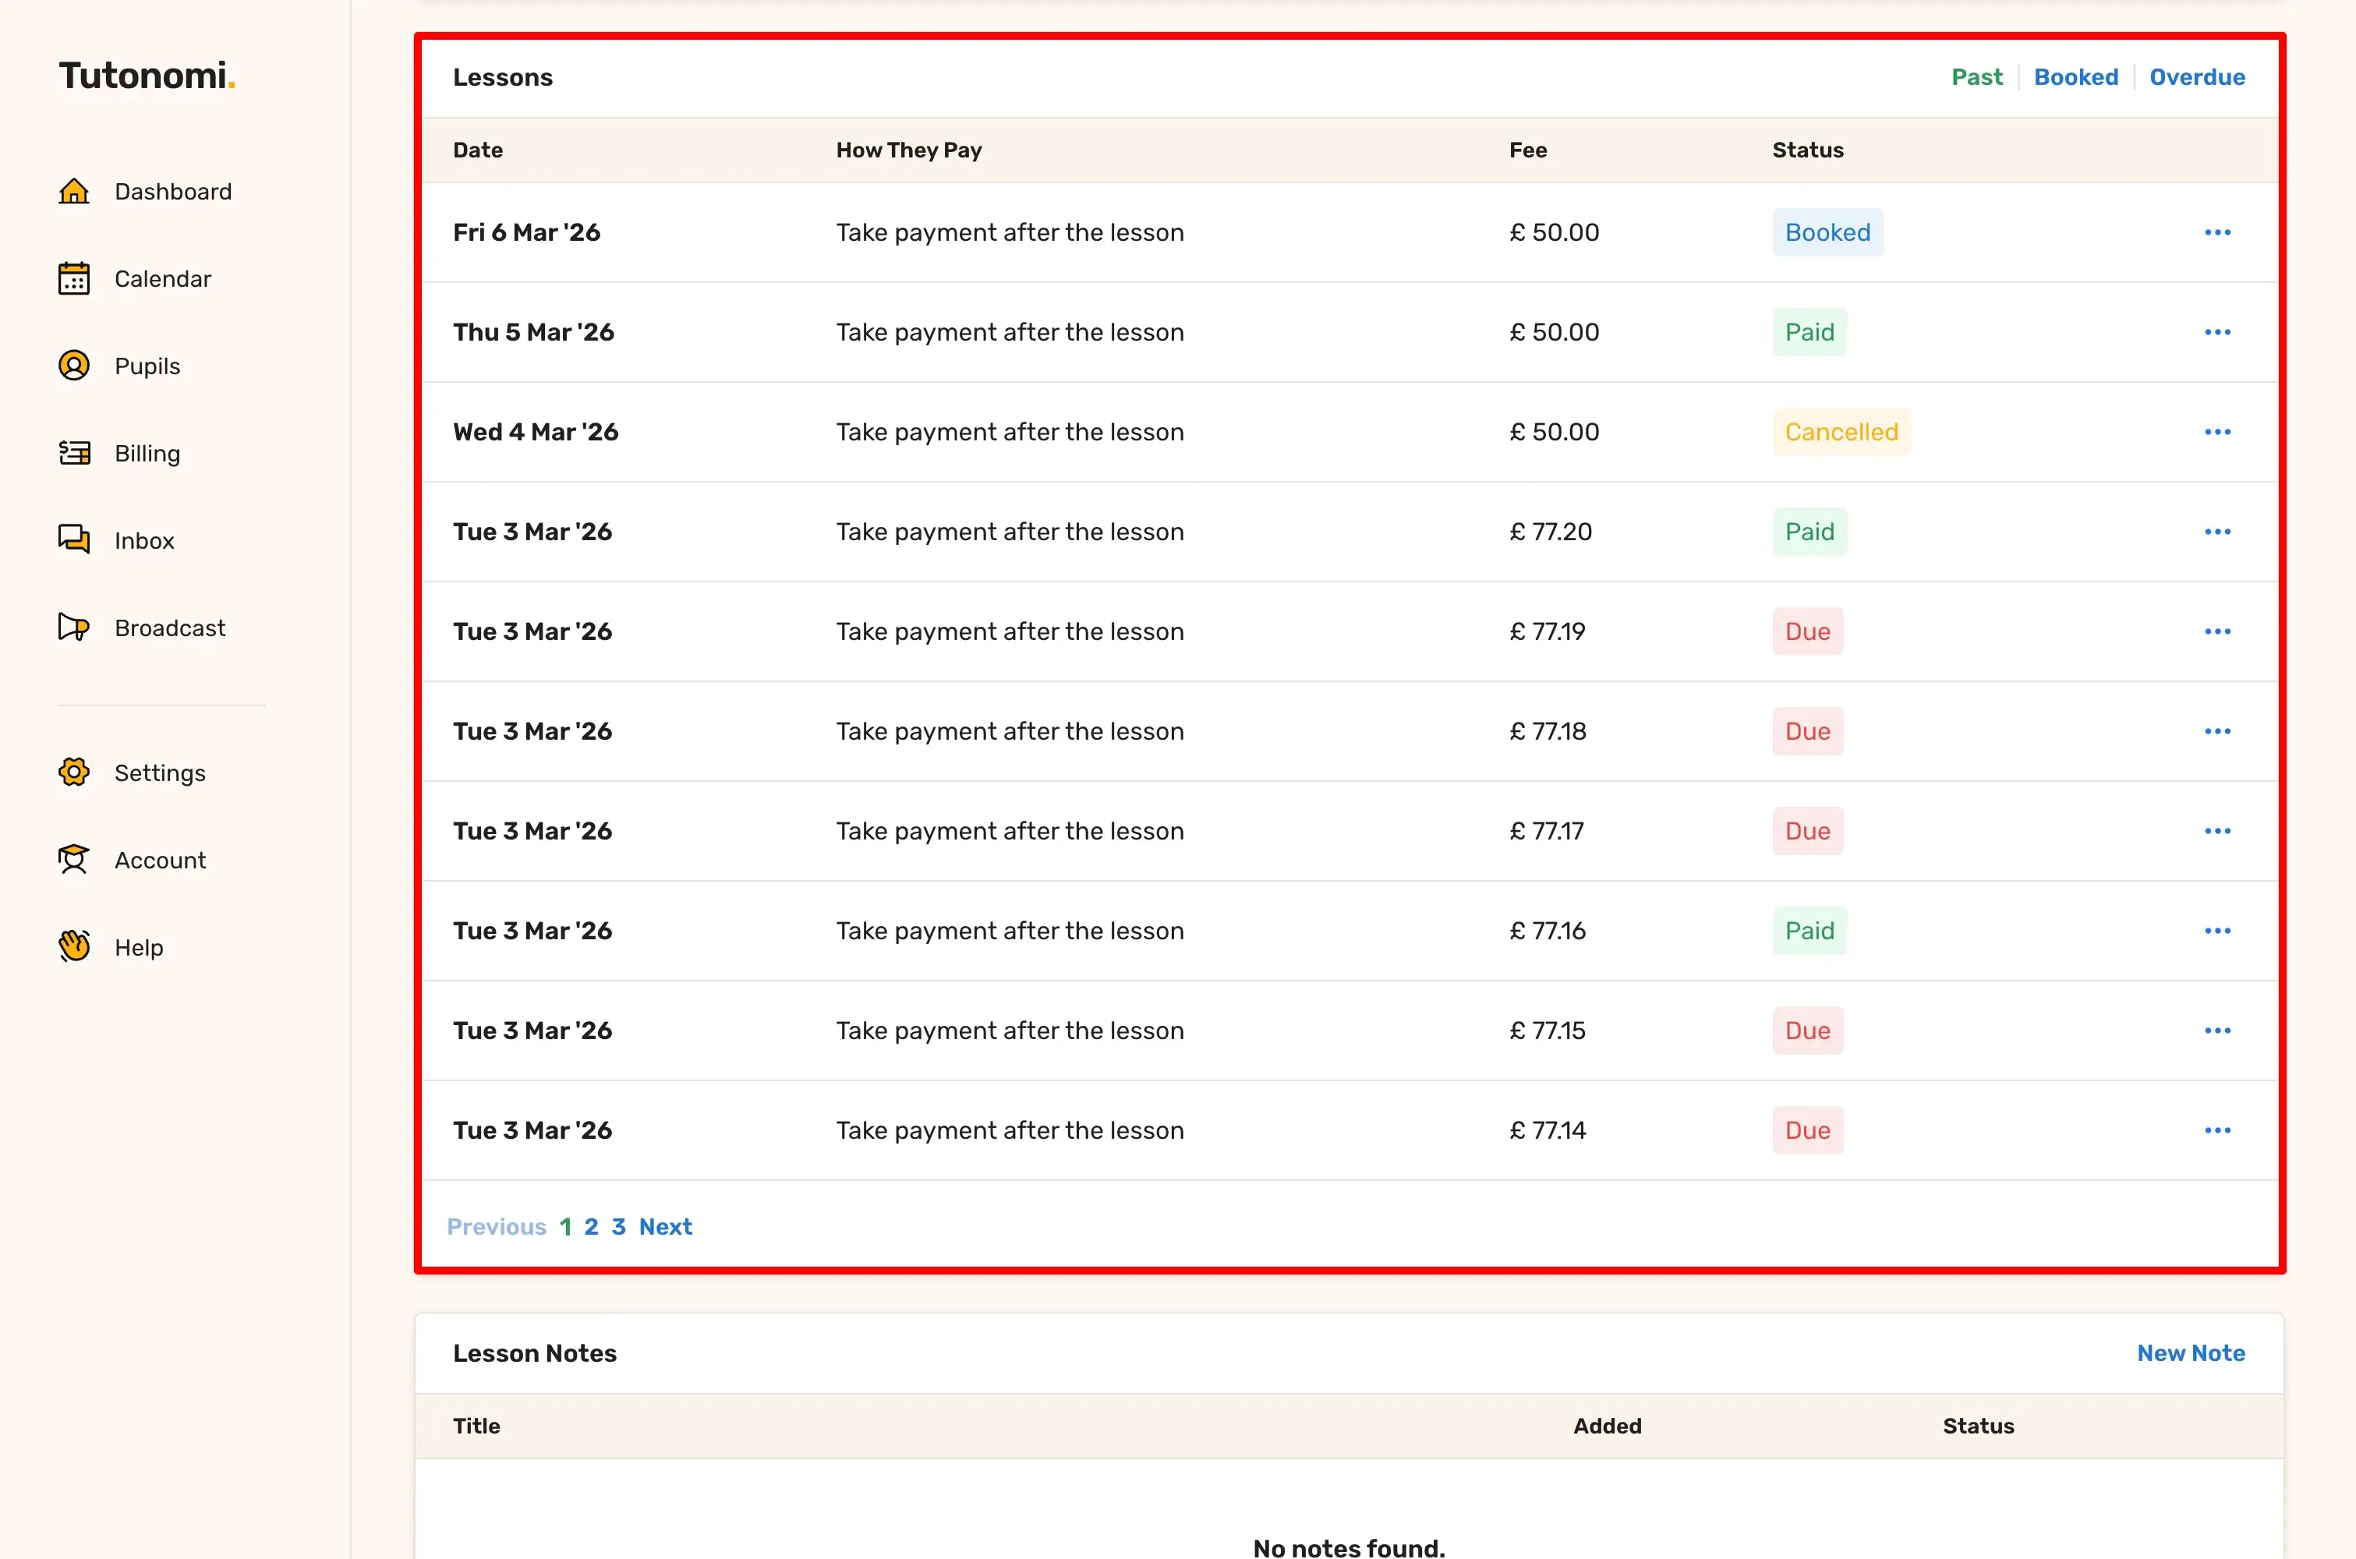Open the Dashboard house icon

73,191
